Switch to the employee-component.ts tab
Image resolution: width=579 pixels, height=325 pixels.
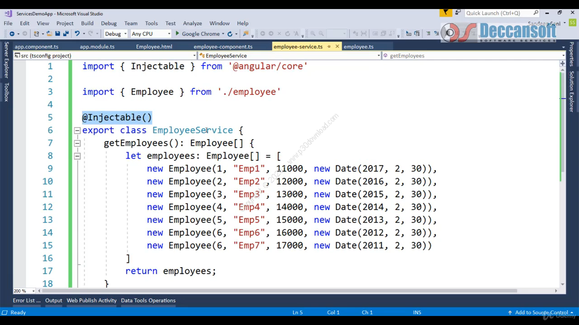coord(223,46)
